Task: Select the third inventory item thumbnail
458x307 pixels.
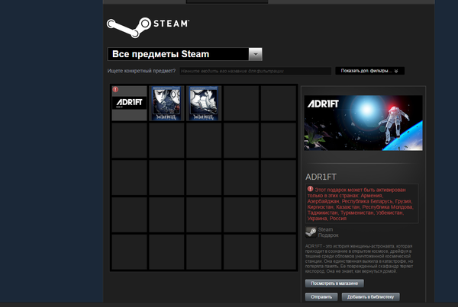Action: point(204,104)
